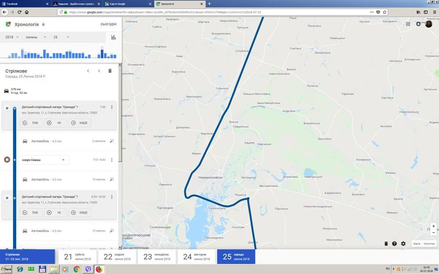The height and width of the screenshot is (274, 439).
Task: Click the browser forward arrow
Action: 12,12
